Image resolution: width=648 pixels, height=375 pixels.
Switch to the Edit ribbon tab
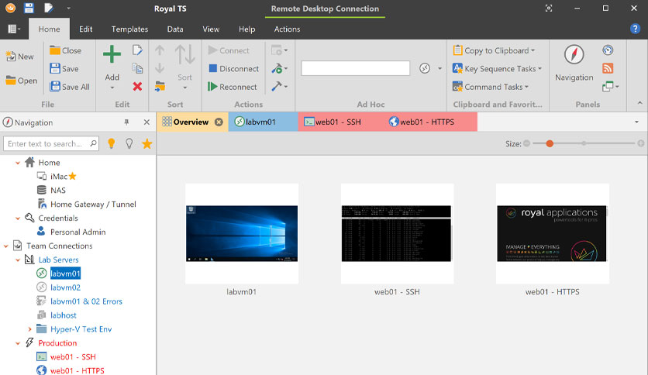coord(85,29)
